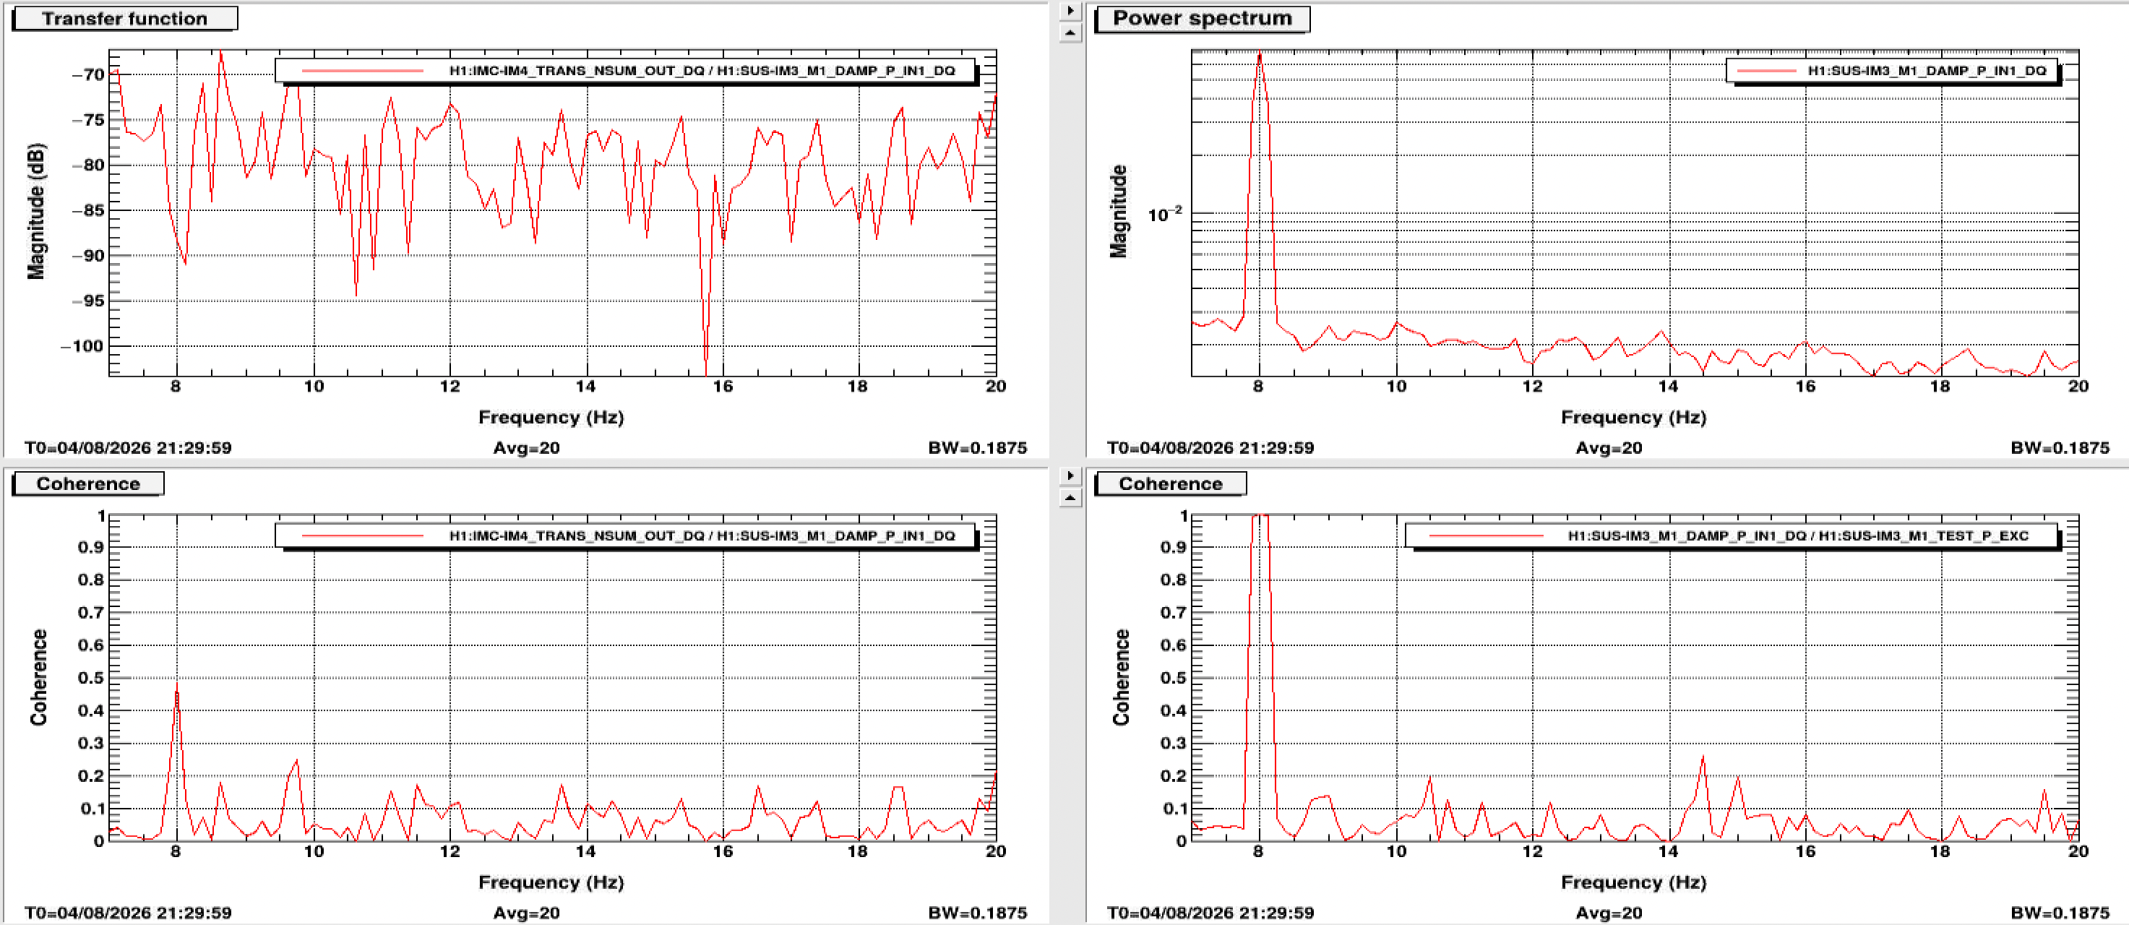Click the red line sample in the IMC-IM4 coherence legend
The height and width of the screenshot is (925, 2129).
pos(362,535)
